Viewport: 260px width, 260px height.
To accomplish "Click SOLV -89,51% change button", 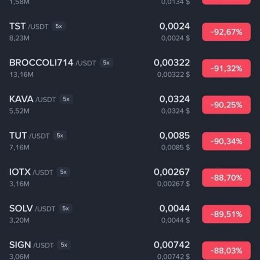I will [226, 214].
